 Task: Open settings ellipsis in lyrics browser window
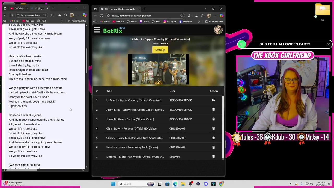[78, 15]
